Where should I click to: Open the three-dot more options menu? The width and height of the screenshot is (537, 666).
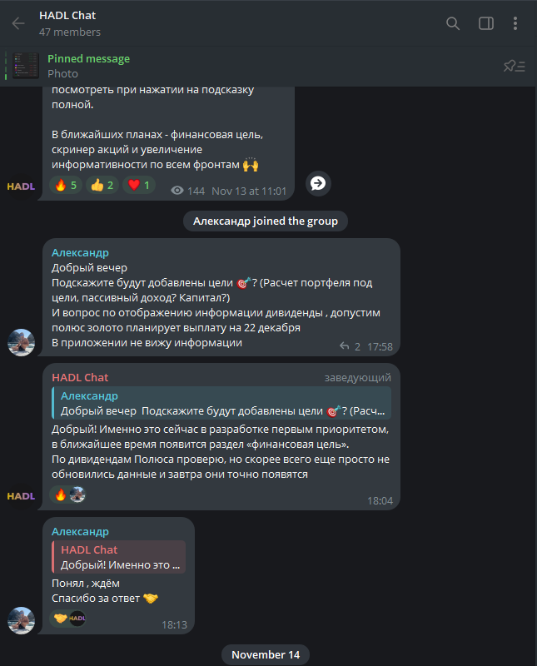[515, 23]
